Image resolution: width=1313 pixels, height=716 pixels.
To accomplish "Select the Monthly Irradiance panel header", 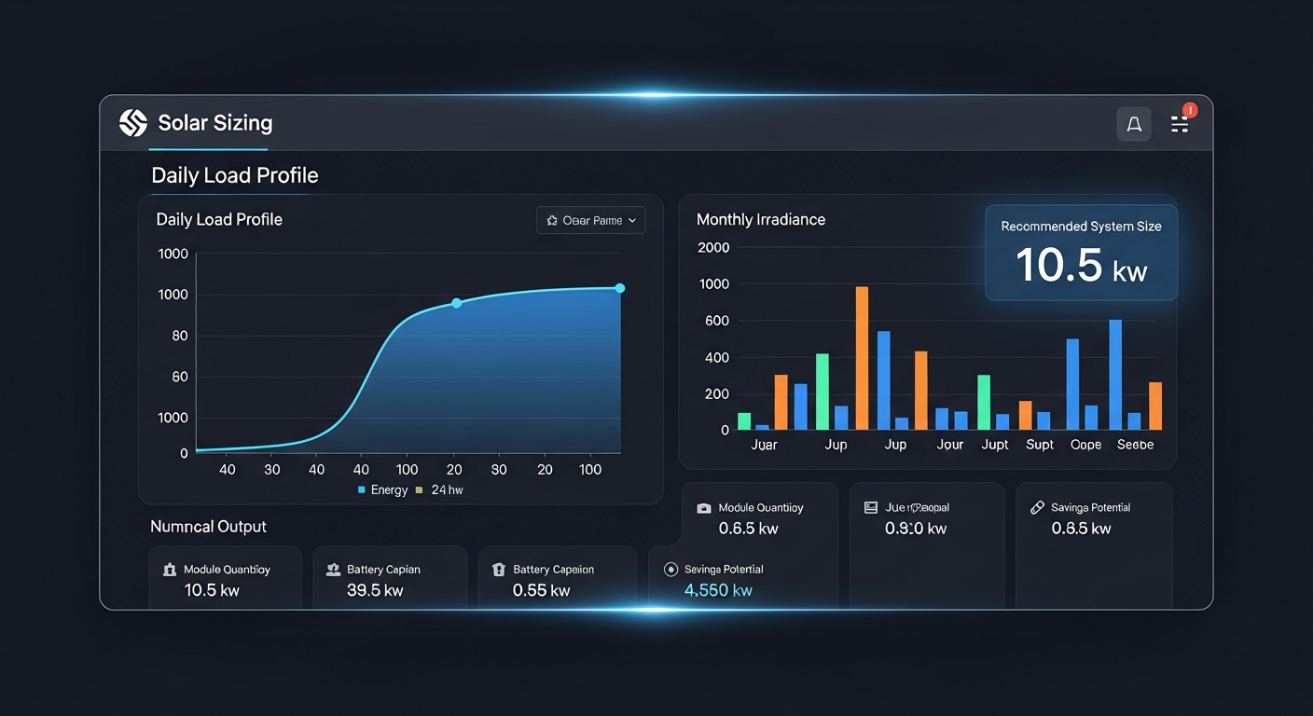I will point(760,219).
